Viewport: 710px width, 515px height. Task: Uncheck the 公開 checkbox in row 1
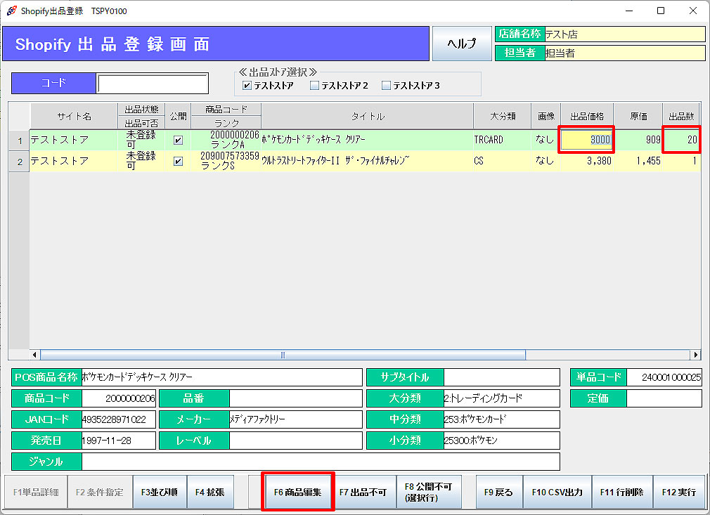178,140
